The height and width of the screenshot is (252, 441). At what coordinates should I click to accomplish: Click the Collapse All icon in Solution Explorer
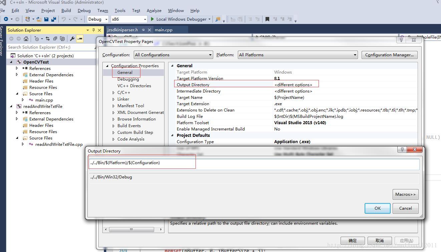coord(55,39)
